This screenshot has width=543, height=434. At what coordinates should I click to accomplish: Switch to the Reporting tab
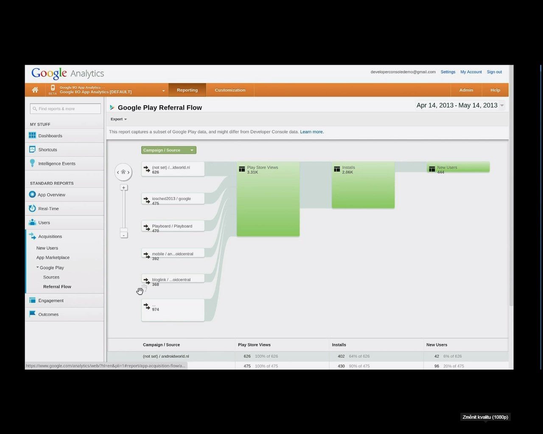(x=187, y=90)
